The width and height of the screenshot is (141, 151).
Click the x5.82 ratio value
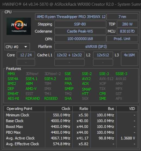(x=83, y=144)
